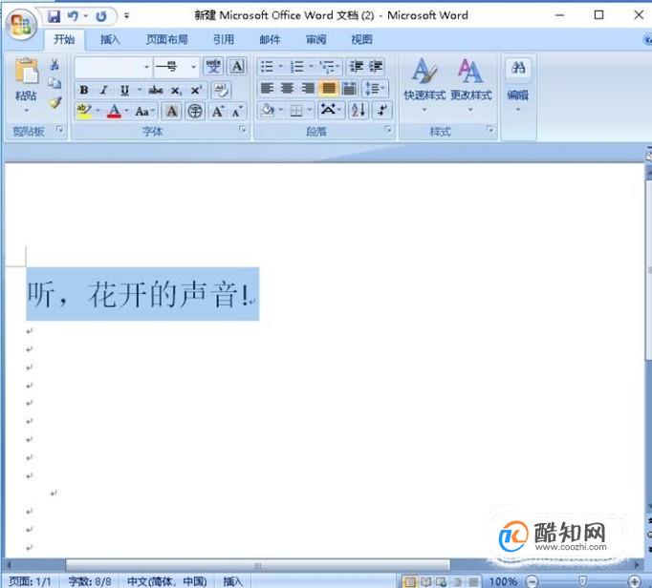Open the line spacing menu
The width and height of the screenshot is (652, 588).
click(x=375, y=88)
